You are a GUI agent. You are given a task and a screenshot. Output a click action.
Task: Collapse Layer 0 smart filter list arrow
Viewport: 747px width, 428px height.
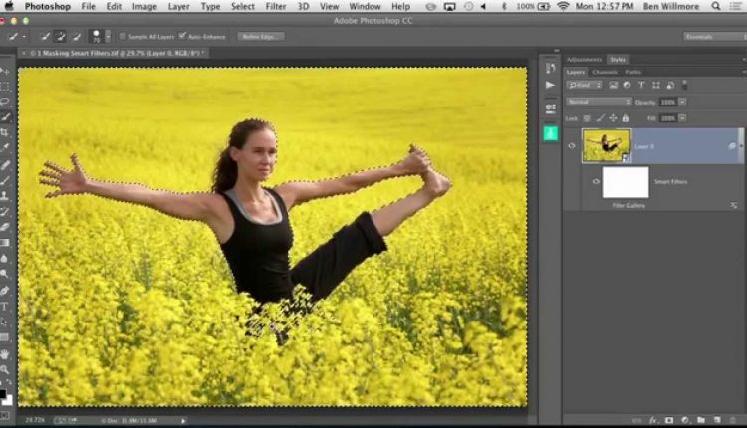(x=741, y=146)
